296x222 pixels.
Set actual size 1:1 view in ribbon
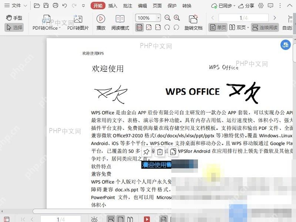click(139, 27)
